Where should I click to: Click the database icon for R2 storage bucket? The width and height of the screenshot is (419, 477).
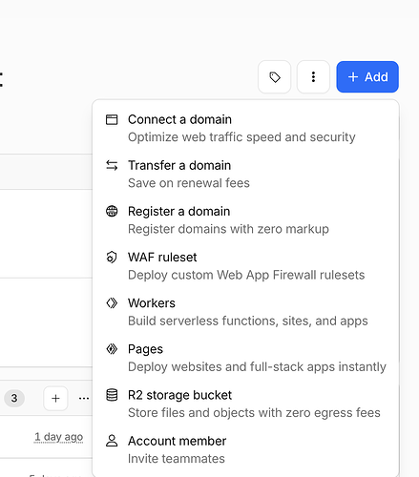(x=112, y=395)
